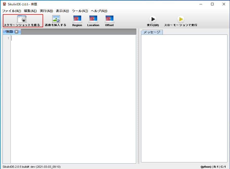This screenshot has width=230, height=169.
Task: Open the ツール(&T) menu
Action: pyautogui.click(x=80, y=11)
